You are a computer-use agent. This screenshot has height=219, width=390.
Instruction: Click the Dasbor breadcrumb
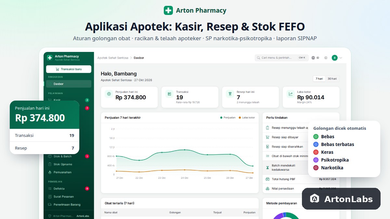coord(139,58)
